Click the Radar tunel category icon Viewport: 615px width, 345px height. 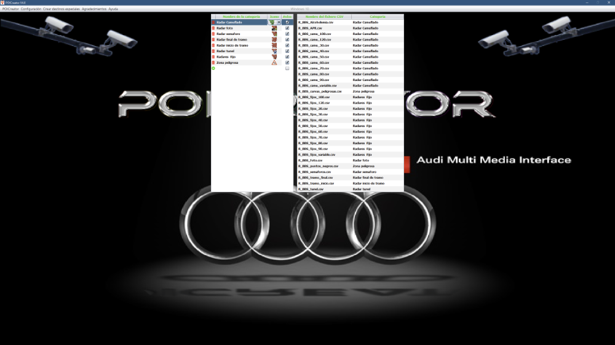[x=274, y=52]
